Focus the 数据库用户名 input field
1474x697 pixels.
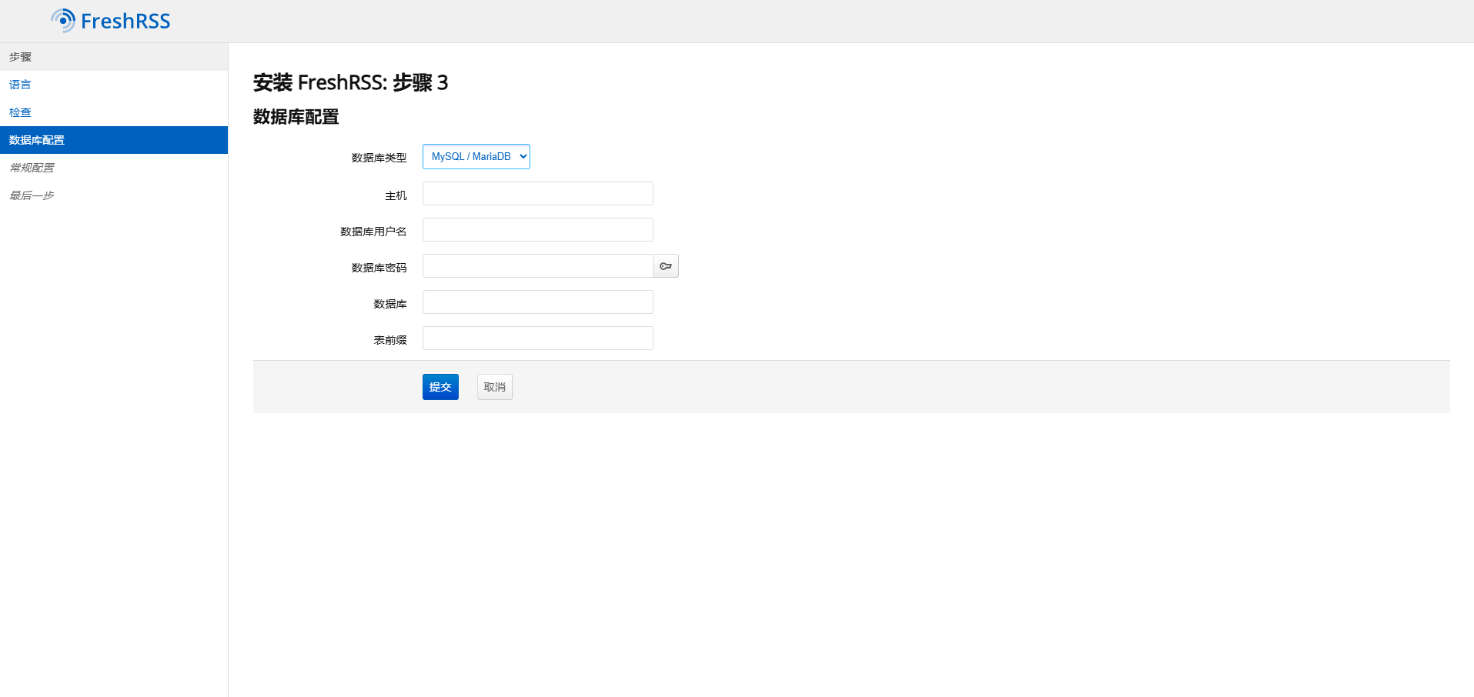click(x=538, y=230)
